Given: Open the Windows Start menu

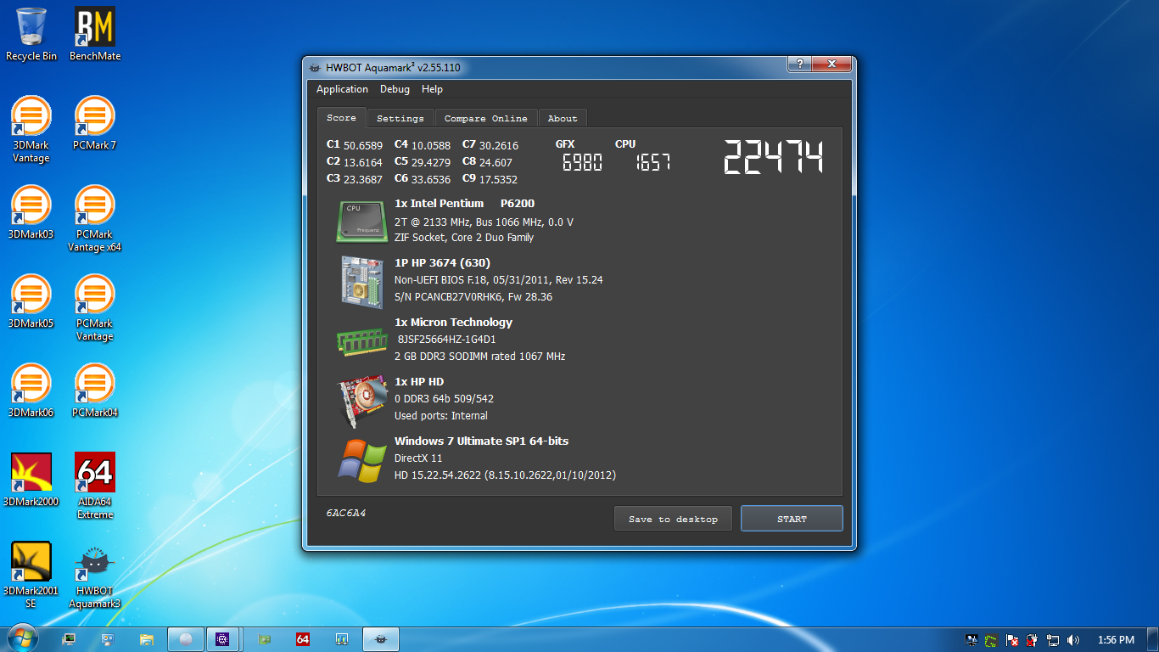Looking at the screenshot, I should [22, 639].
